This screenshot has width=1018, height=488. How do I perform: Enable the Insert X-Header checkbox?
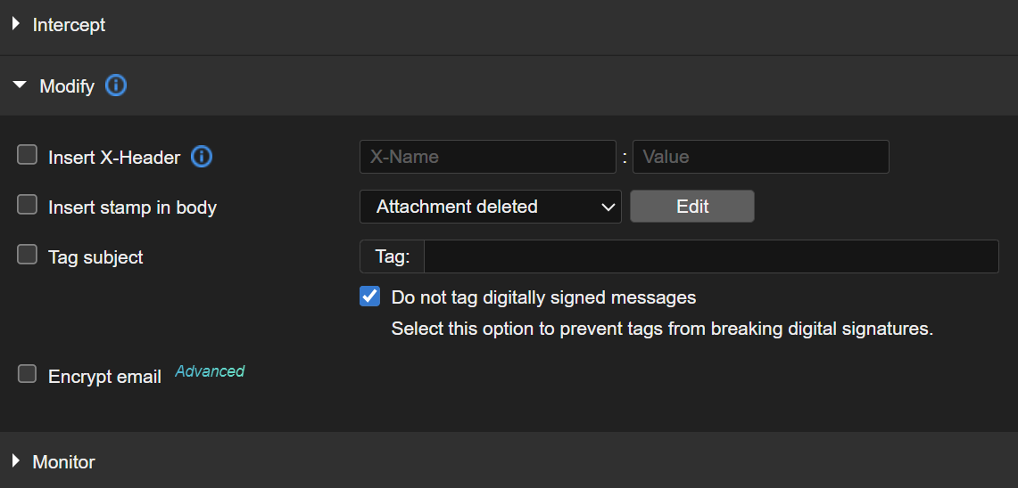tap(27, 156)
